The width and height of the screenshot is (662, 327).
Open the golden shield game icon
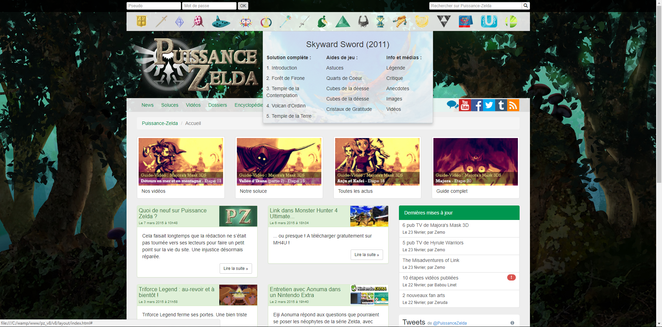tap(141, 22)
